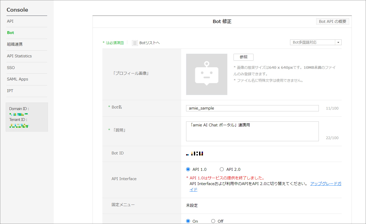
Task: Select the API 2.0 radio button
Action: click(x=222, y=169)
